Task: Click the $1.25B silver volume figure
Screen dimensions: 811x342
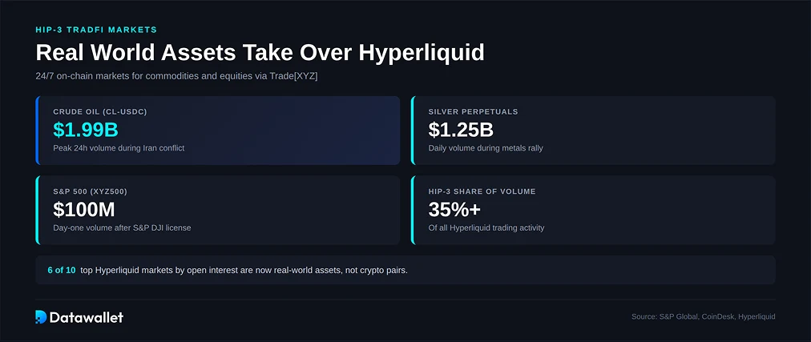Action: (x=461, y=129)
